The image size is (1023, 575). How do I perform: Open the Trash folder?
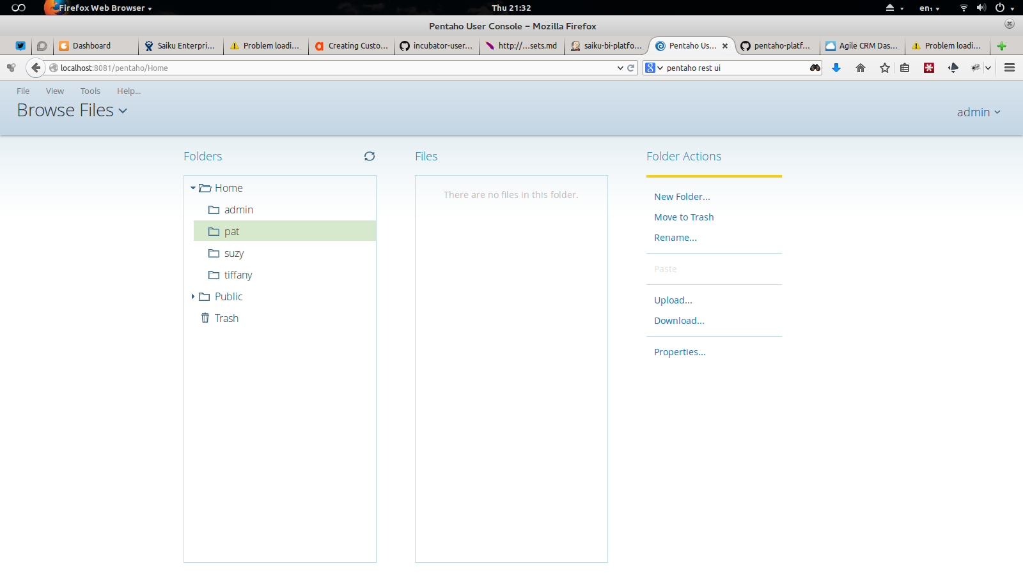pos(226,318)
